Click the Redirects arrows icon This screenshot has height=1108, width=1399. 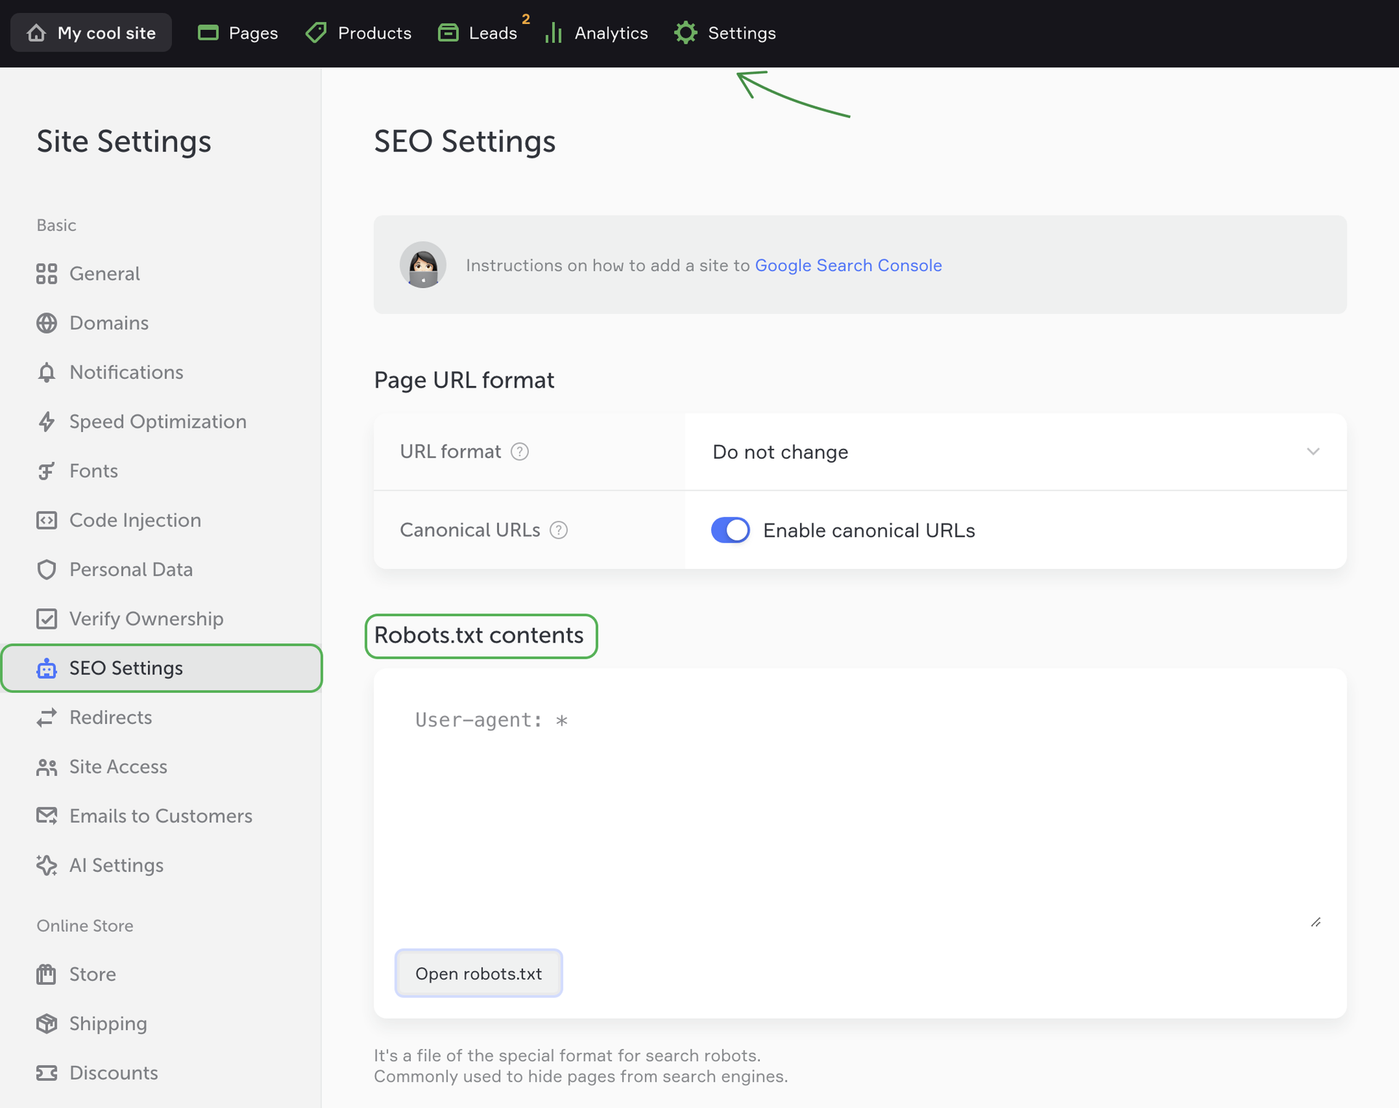click(47, 718)
